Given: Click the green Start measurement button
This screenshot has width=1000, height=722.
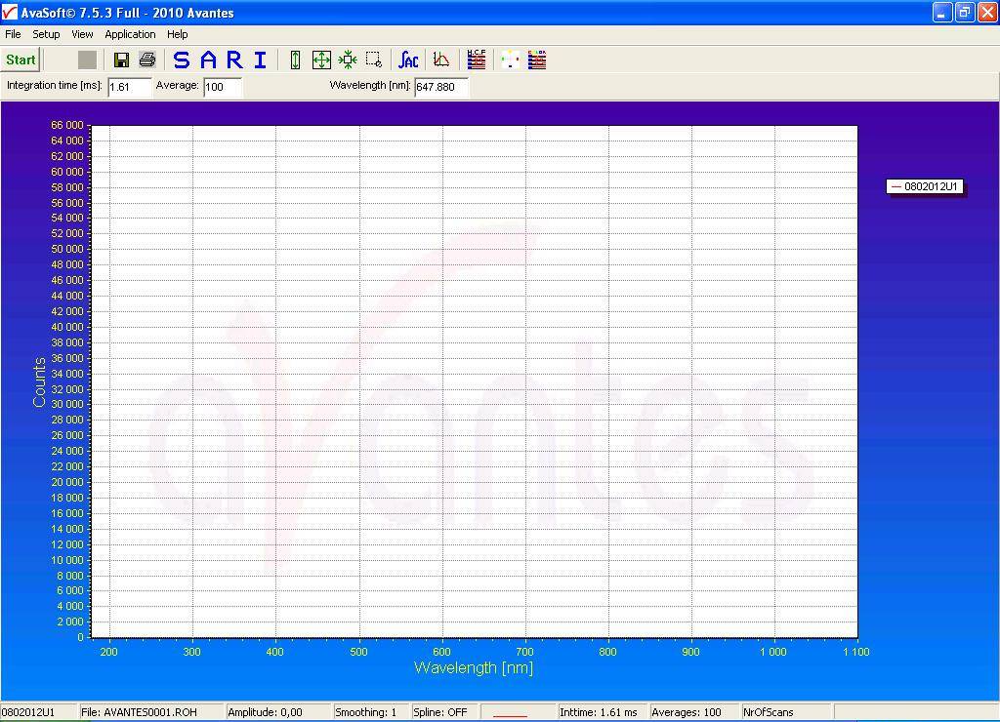Looking at the screenshot, I should [21, 60].
